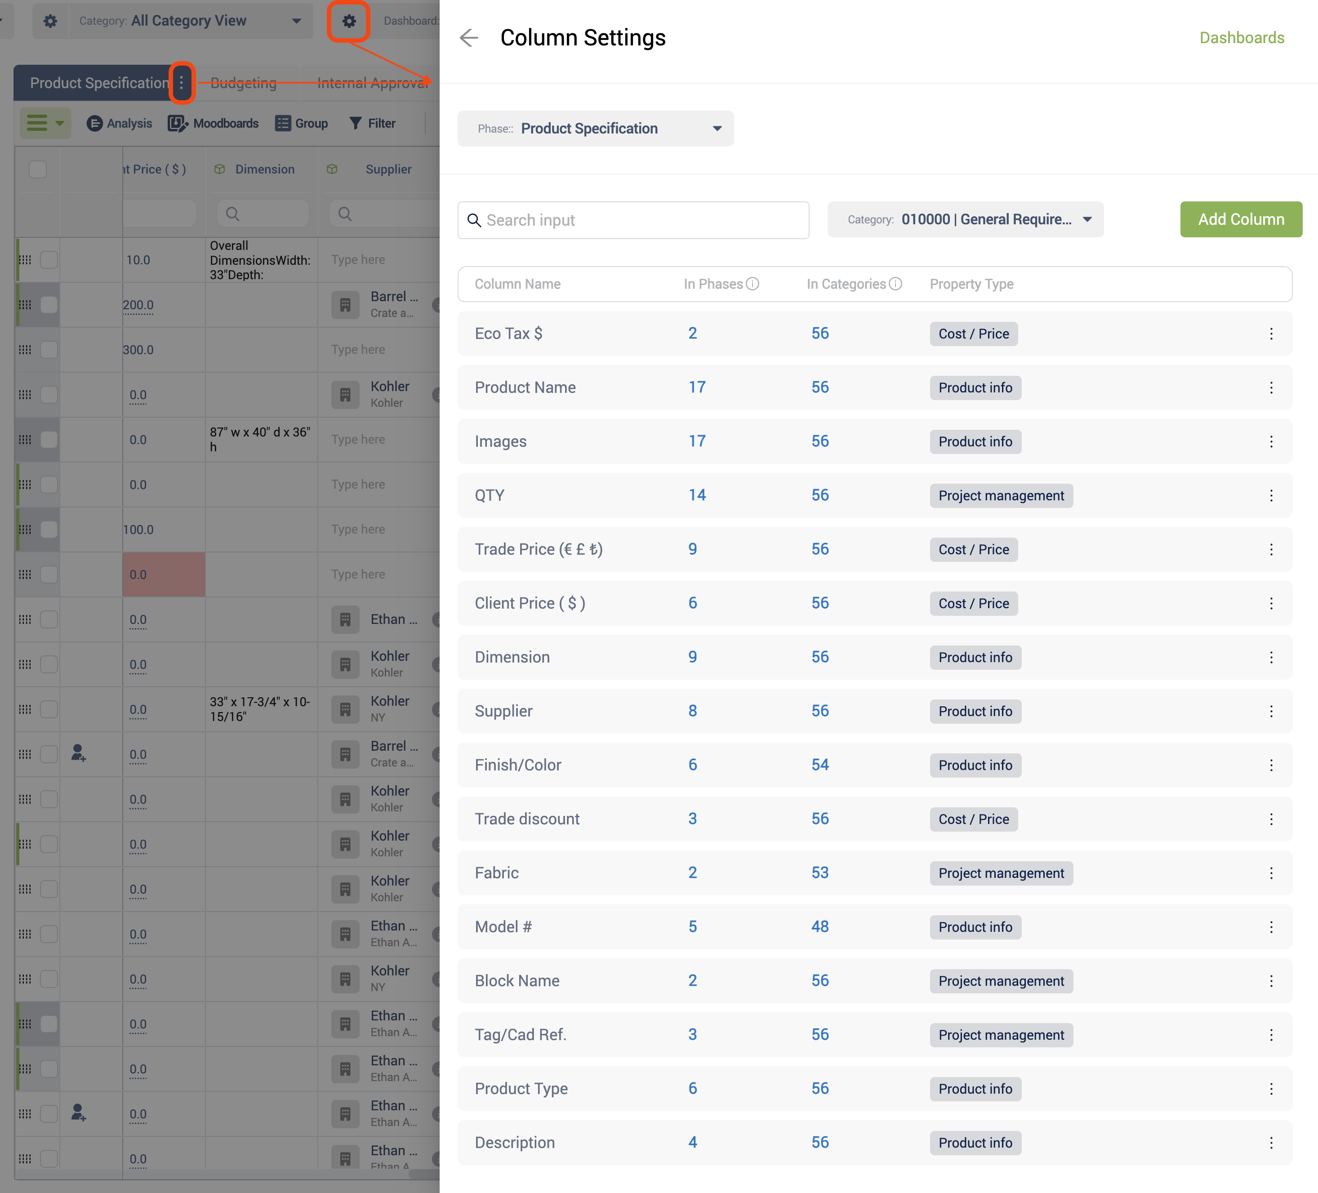Open options menu for Images row
The width and height of the screenshot is (1318, 1193).
click(1271, 442)
